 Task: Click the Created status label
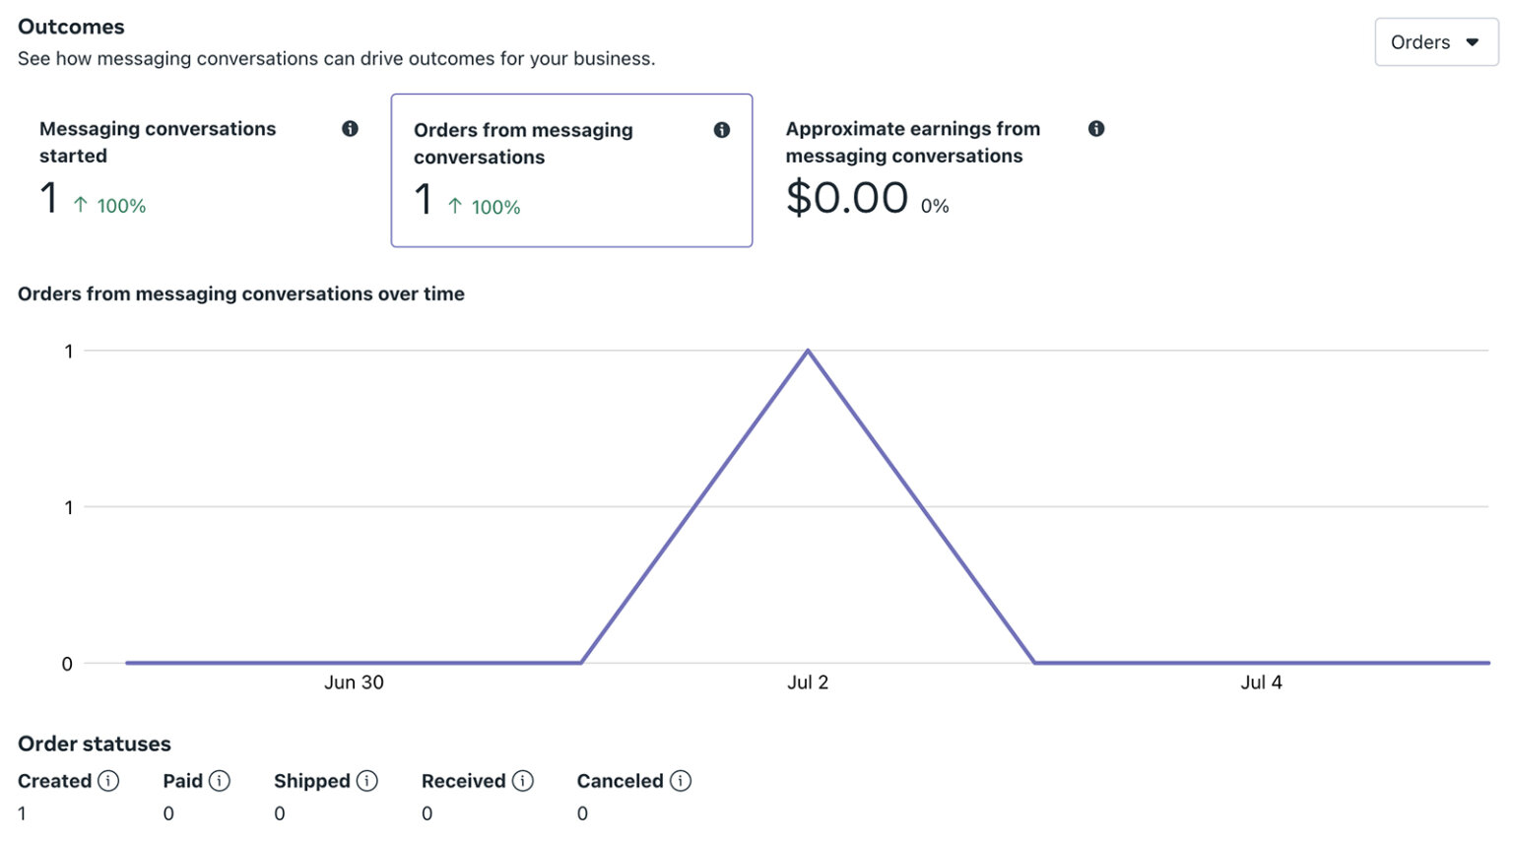(54, 781)
